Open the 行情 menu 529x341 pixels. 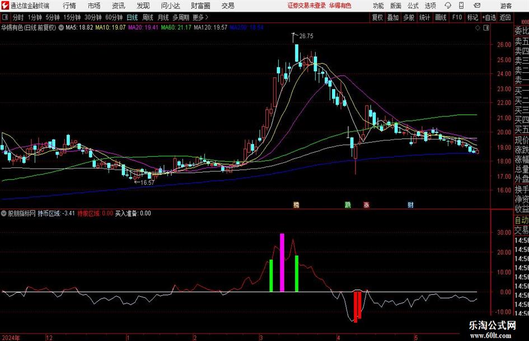coord(69,6)
